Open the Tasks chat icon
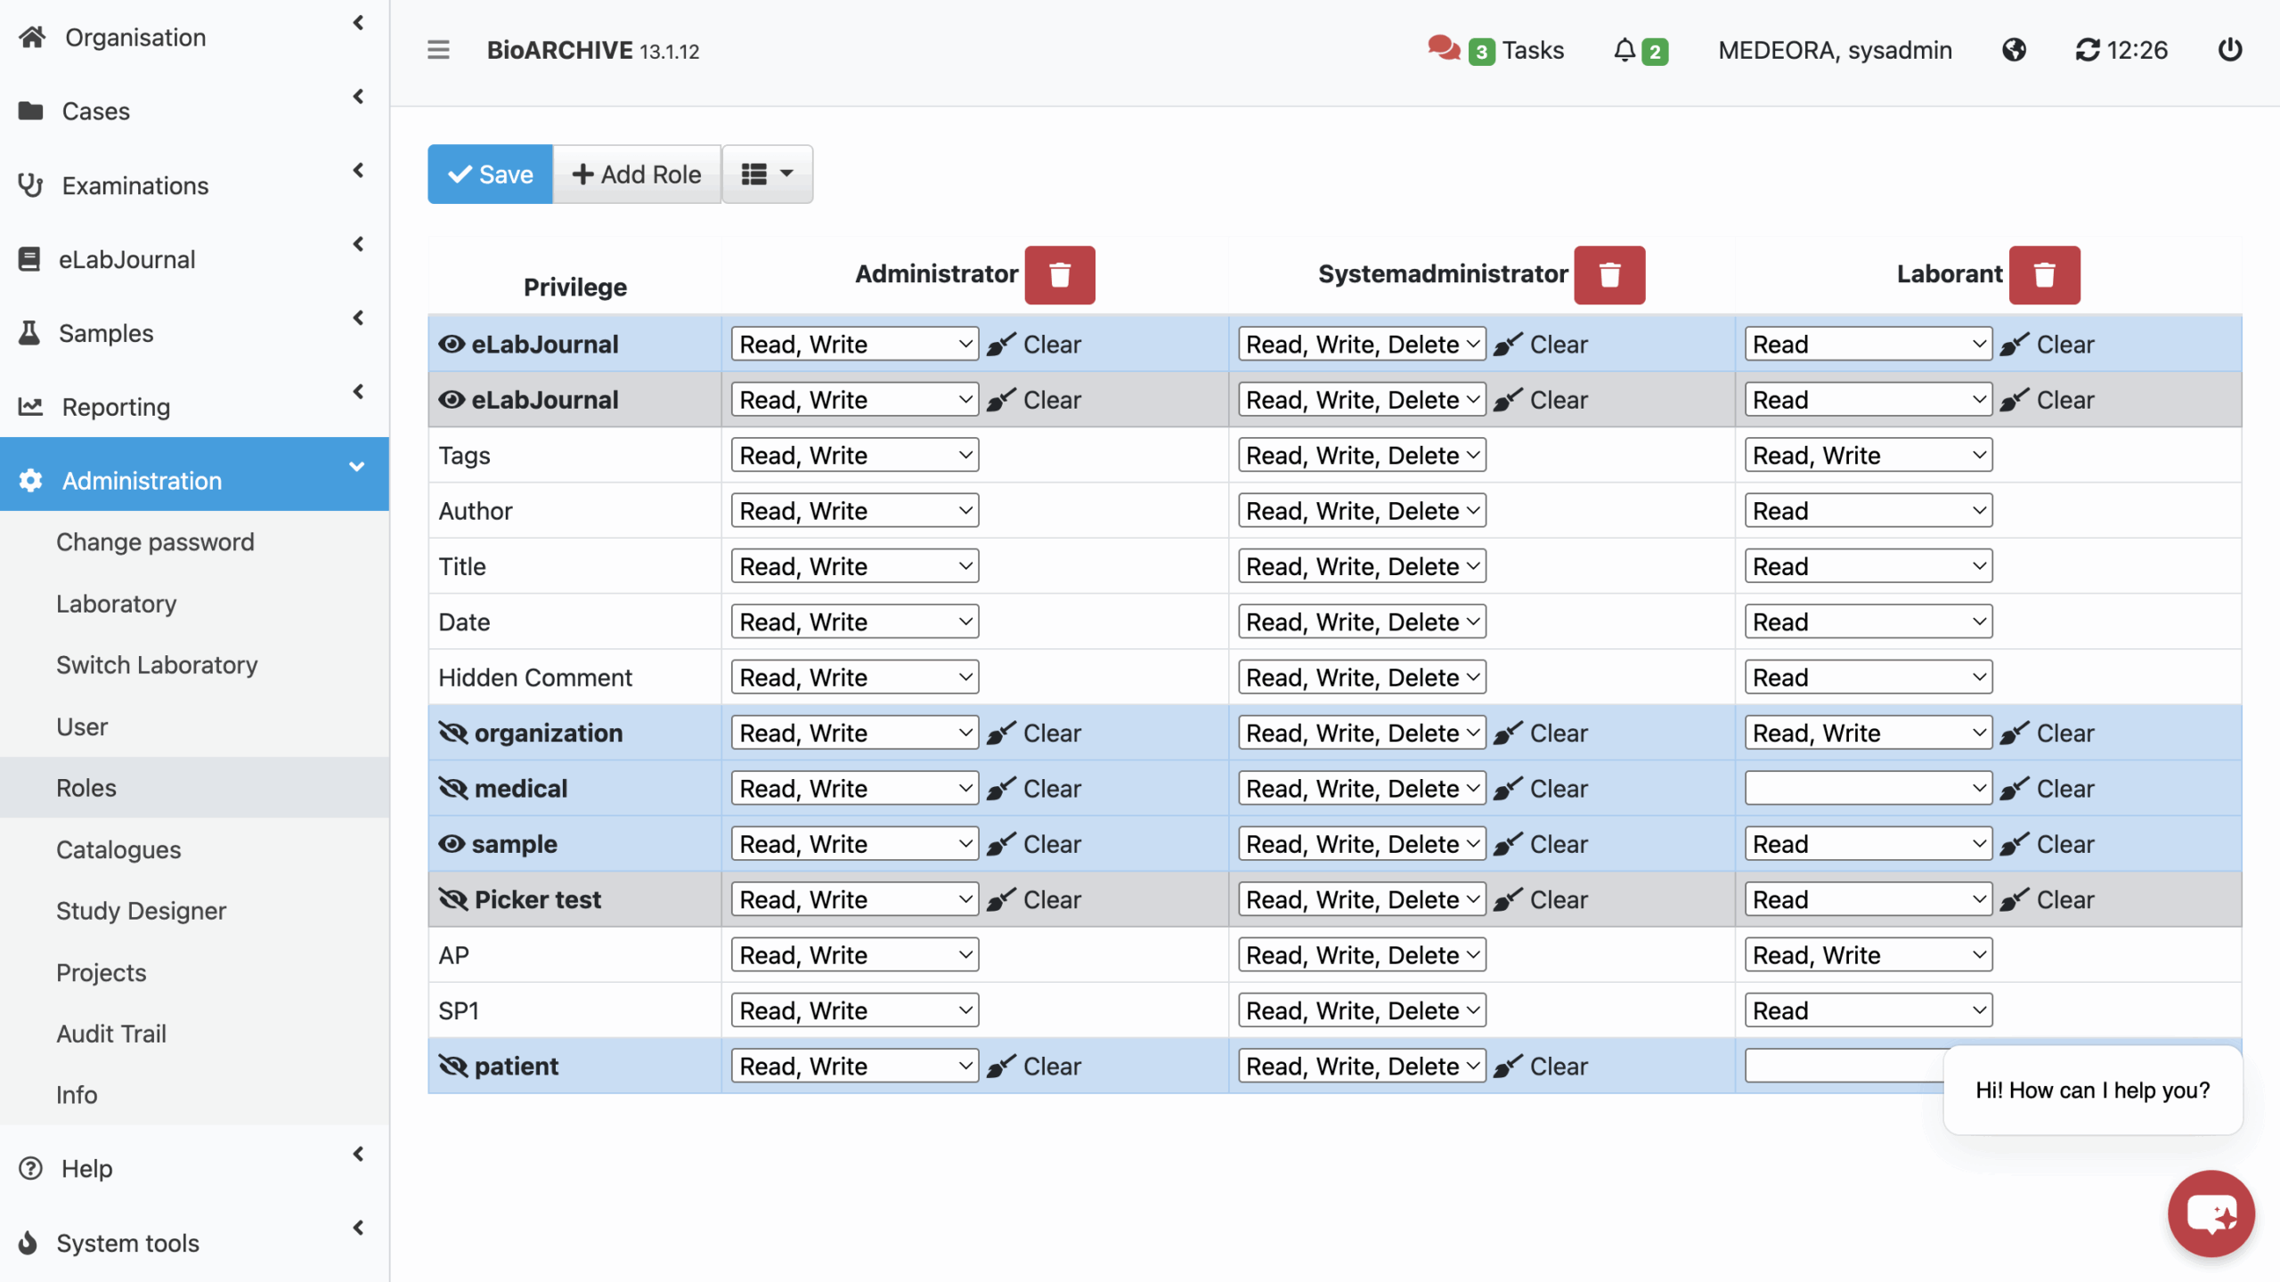The height and width of the screenshot is (1282, 2280). click(x=1443, y=49)
